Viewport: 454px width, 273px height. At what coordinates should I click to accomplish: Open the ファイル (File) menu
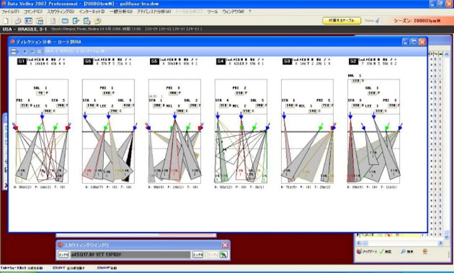pyautogui.click(x=12, y=12)
